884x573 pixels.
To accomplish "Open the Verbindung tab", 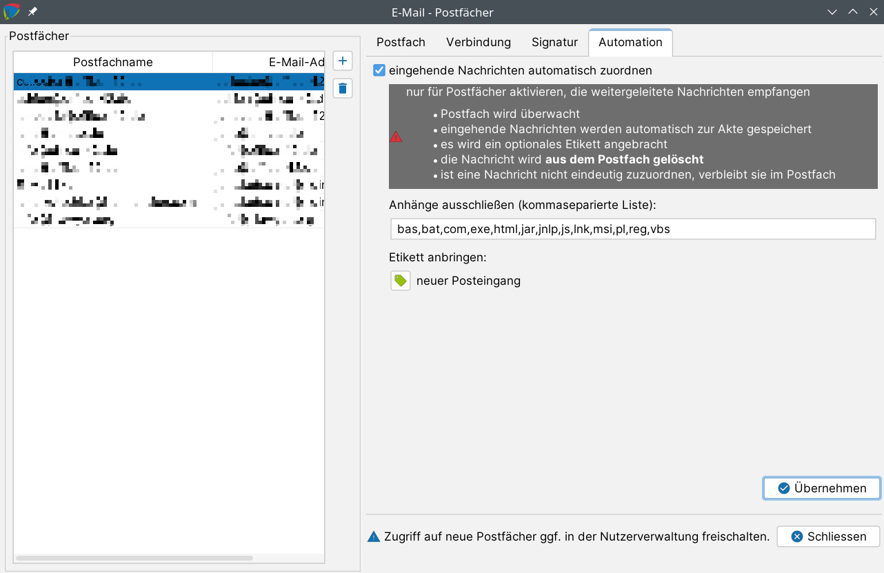I will click(x=478, y=42).
